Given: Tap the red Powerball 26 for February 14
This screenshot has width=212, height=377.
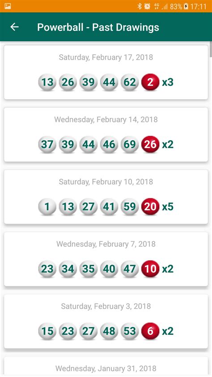Looking at the screenshot, I should 150,145.
